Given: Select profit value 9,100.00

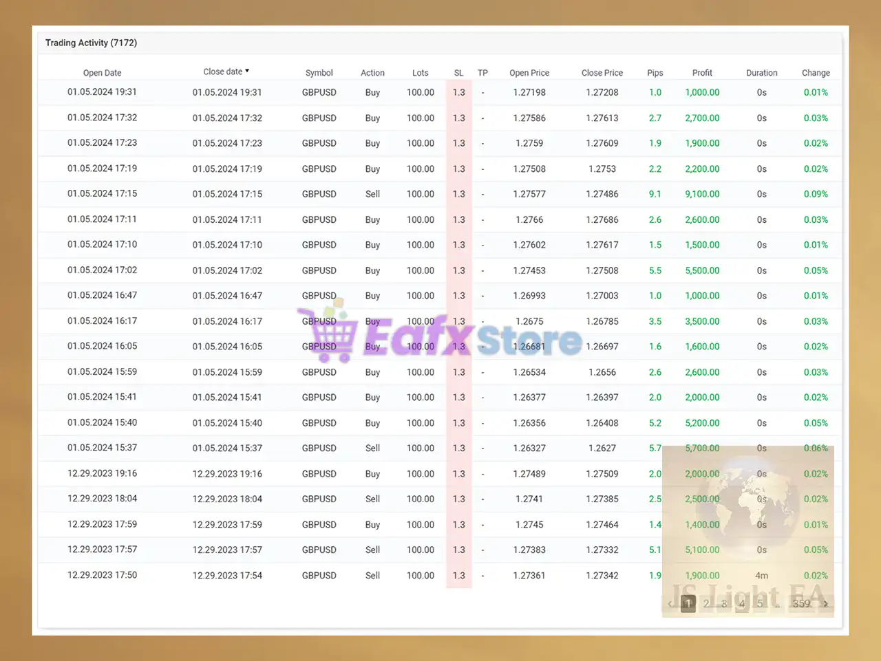Looking at the screenshot, I should tap(702, 194).
